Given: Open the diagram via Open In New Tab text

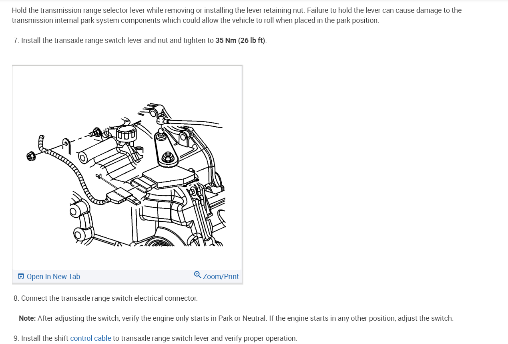Looking at the screenshot, I should [53, 277].
